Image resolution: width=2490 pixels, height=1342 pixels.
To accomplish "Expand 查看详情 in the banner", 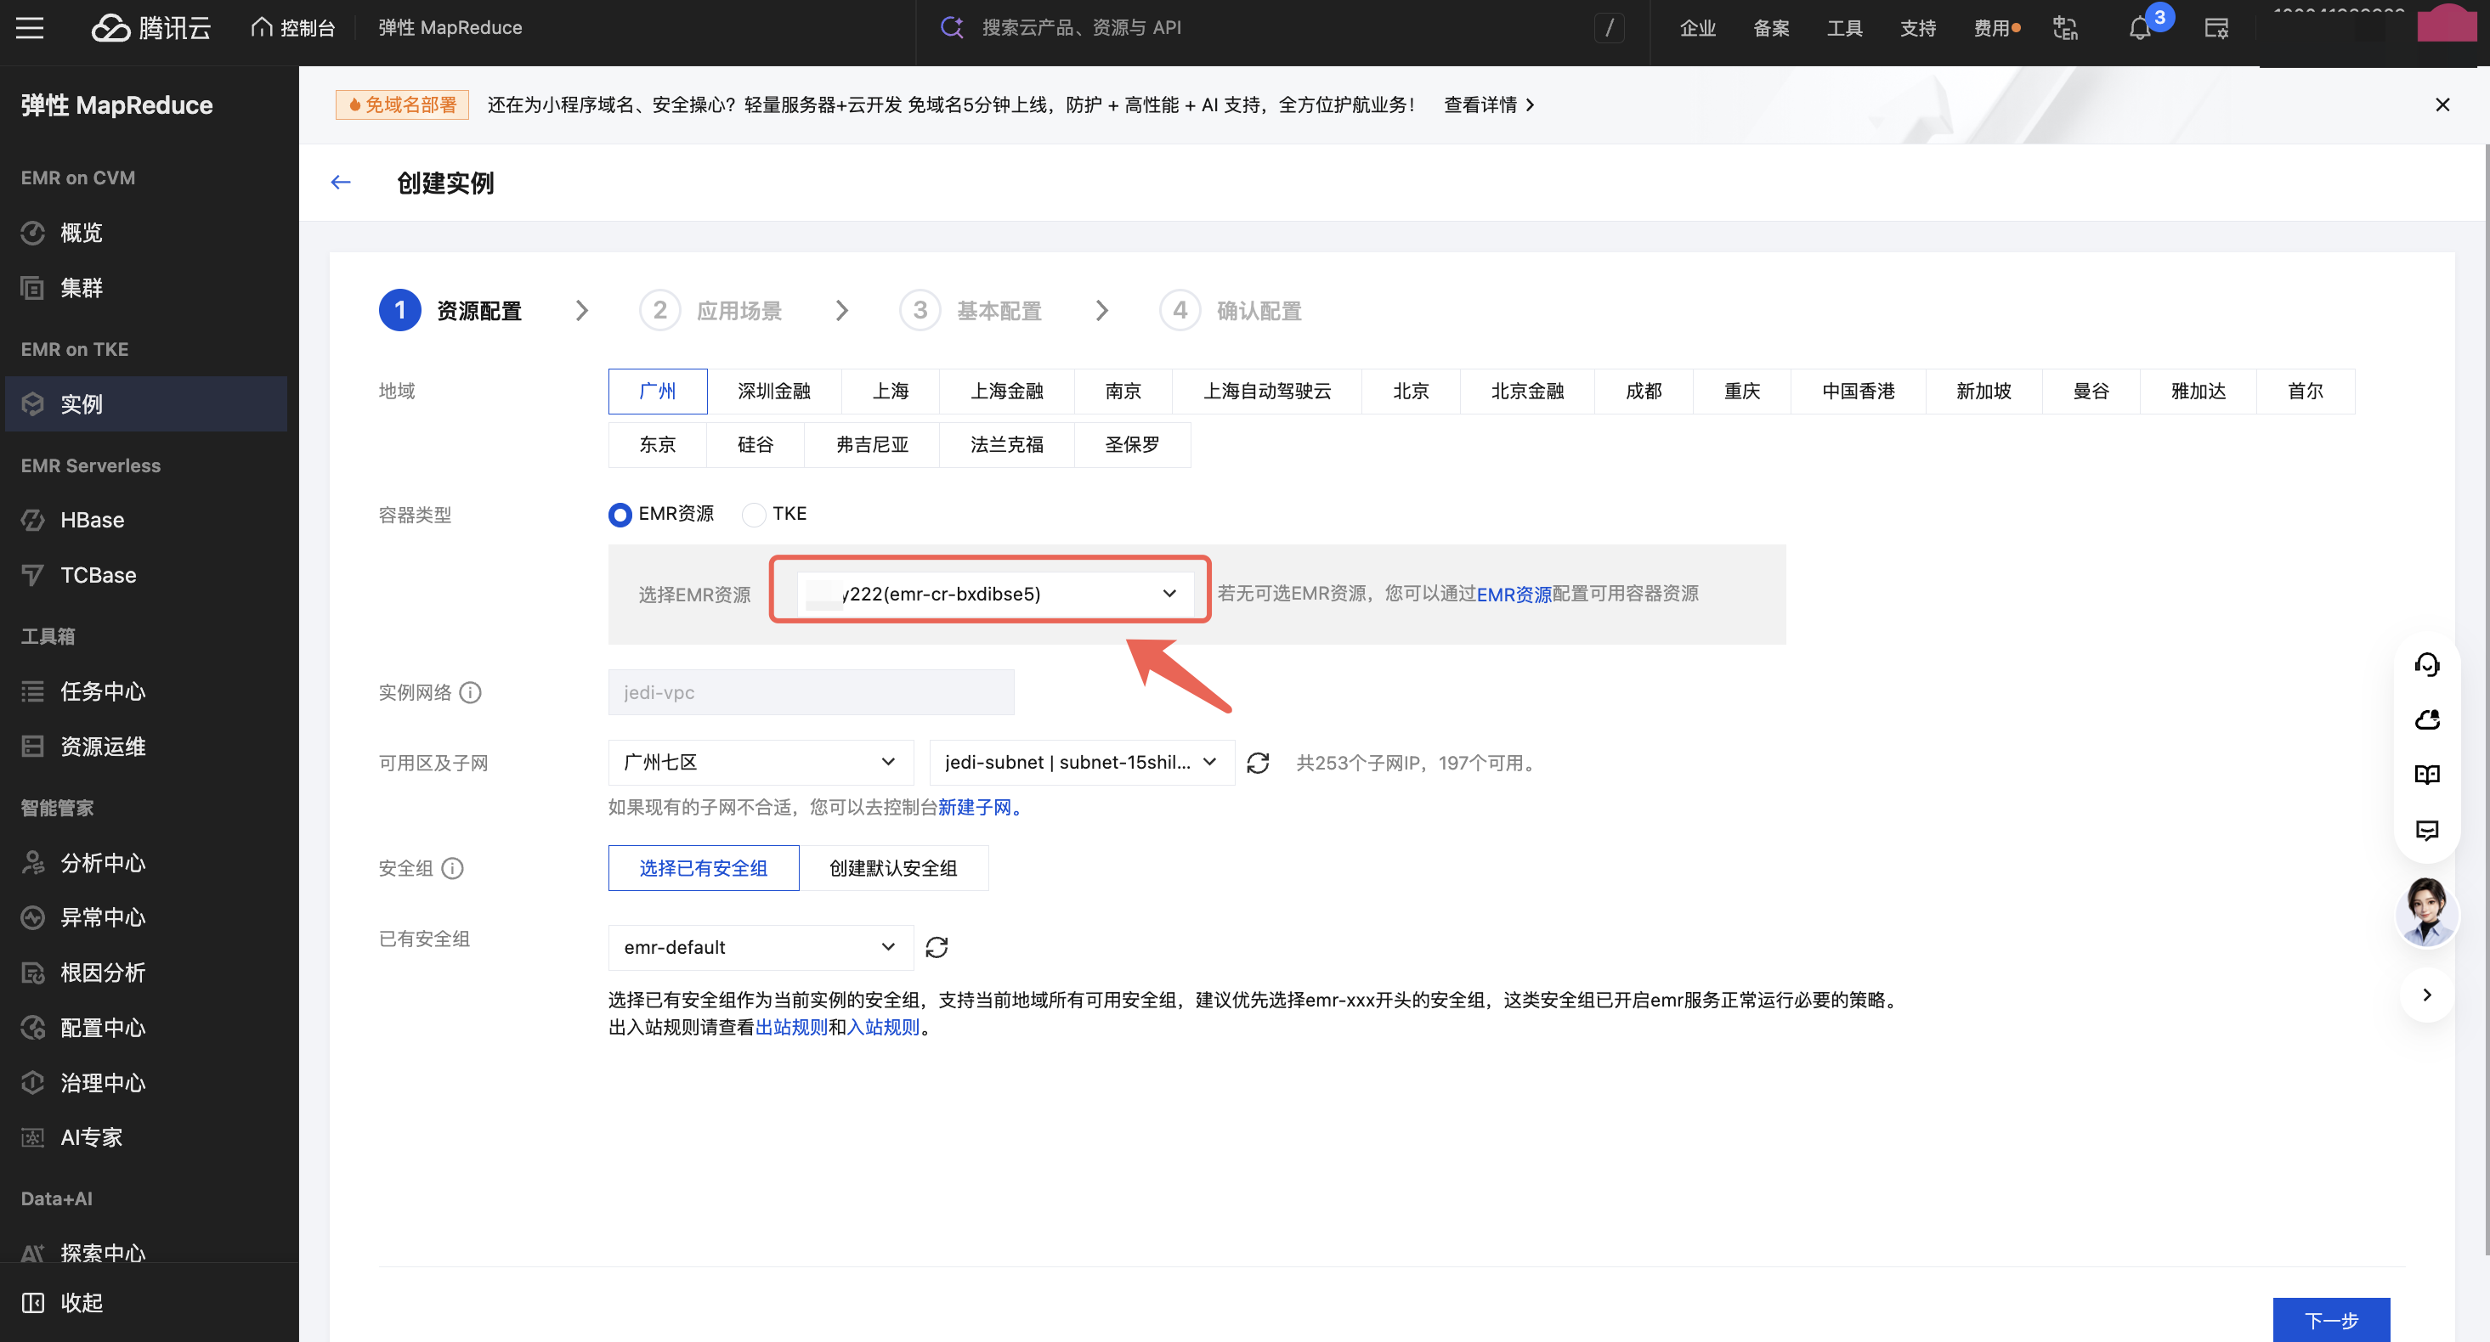I will (x=1489, y=104).
